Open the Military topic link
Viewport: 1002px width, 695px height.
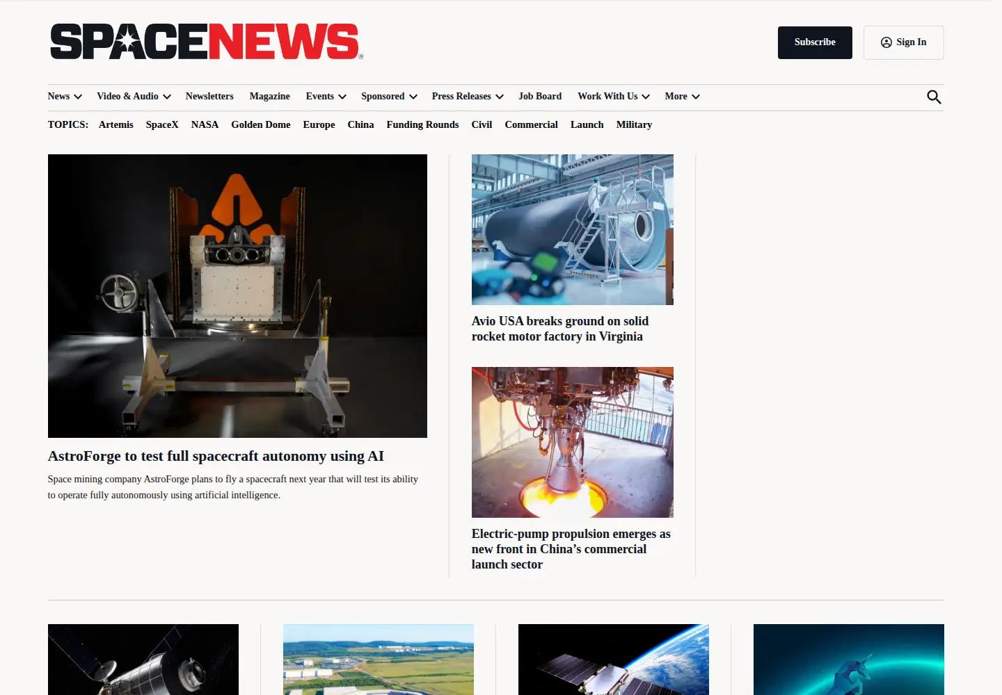pos(634,125)
